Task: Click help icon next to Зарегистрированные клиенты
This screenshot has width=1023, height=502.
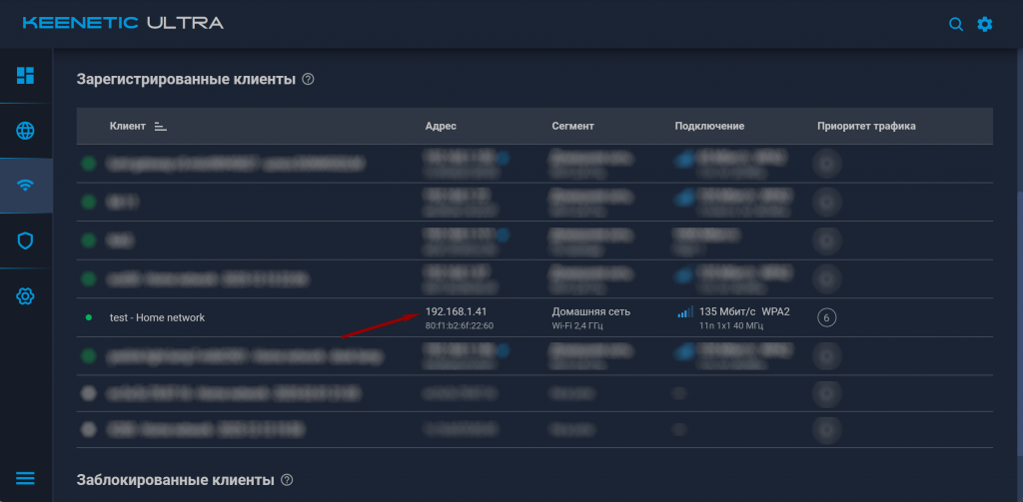Action: pos(308,79)
